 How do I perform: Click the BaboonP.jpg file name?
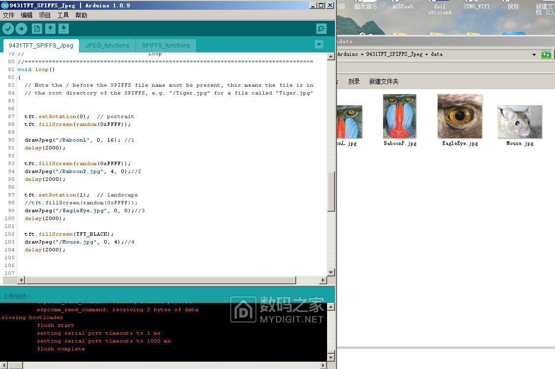click(x=400, y=144)
